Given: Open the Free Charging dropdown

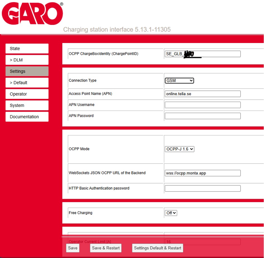Looking at the screenshot, I should point(171,213).
